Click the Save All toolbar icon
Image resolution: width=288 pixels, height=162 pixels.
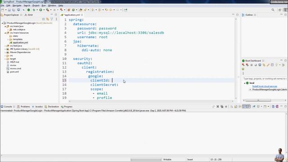pos(13,10)
